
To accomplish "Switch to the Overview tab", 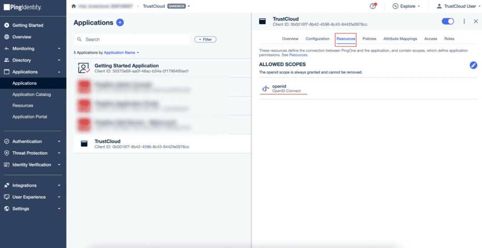I will coord(290,39).
